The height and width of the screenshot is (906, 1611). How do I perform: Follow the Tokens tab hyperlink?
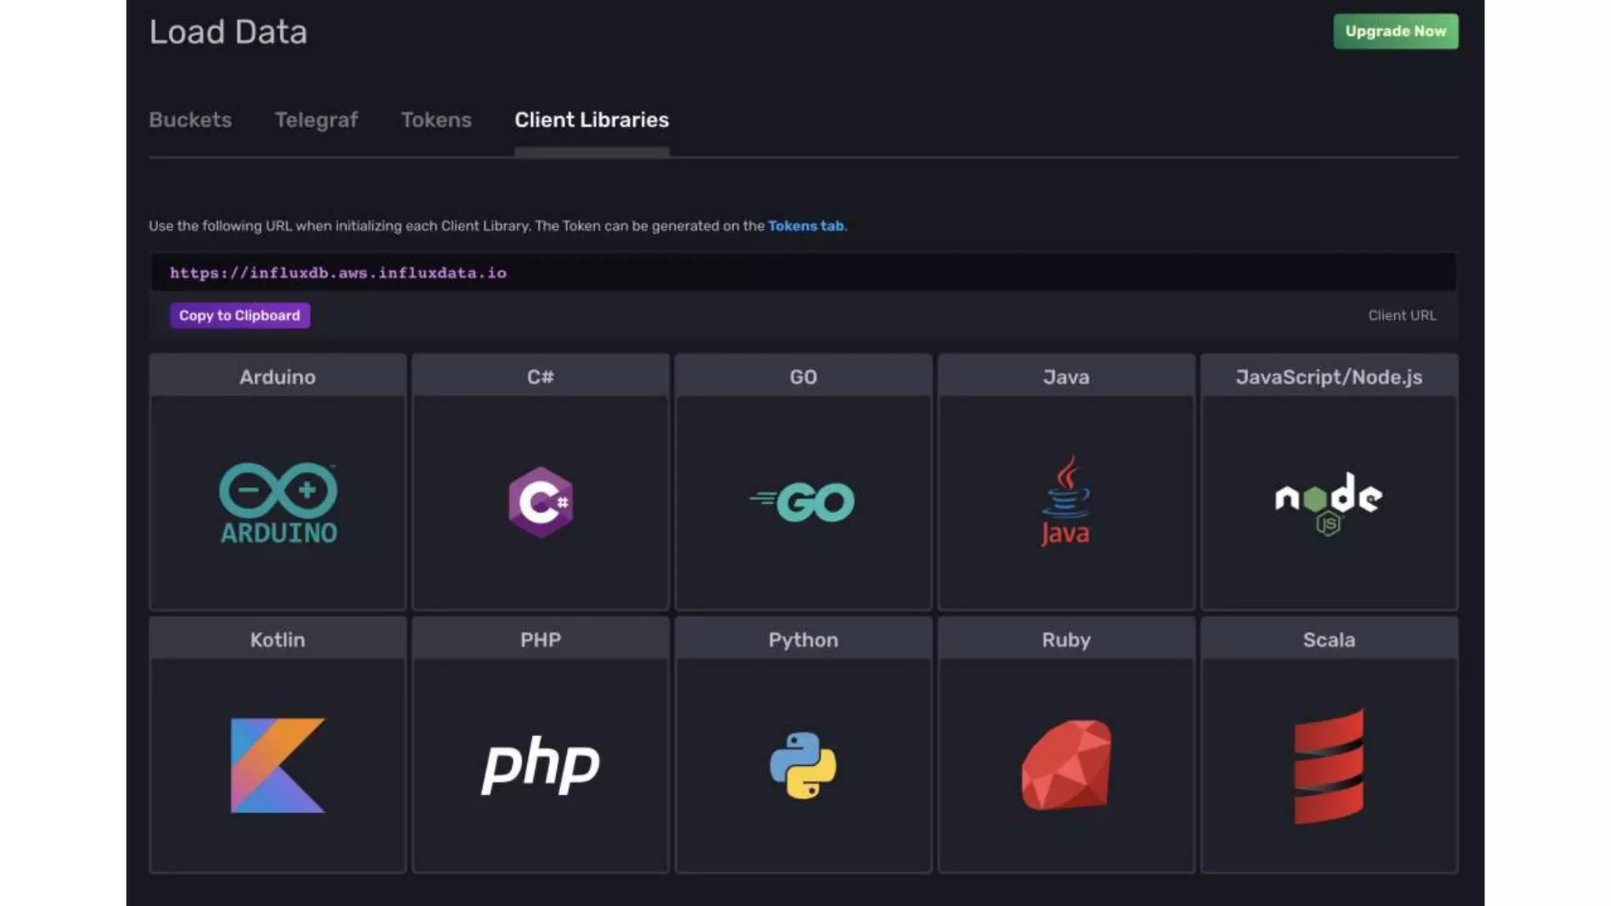coord(806,226)
